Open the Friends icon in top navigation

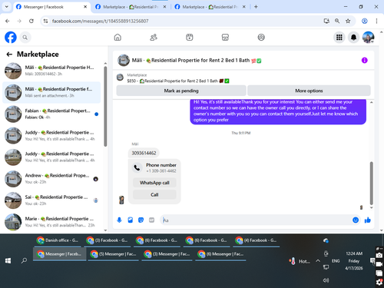click(x=154, y=38)
